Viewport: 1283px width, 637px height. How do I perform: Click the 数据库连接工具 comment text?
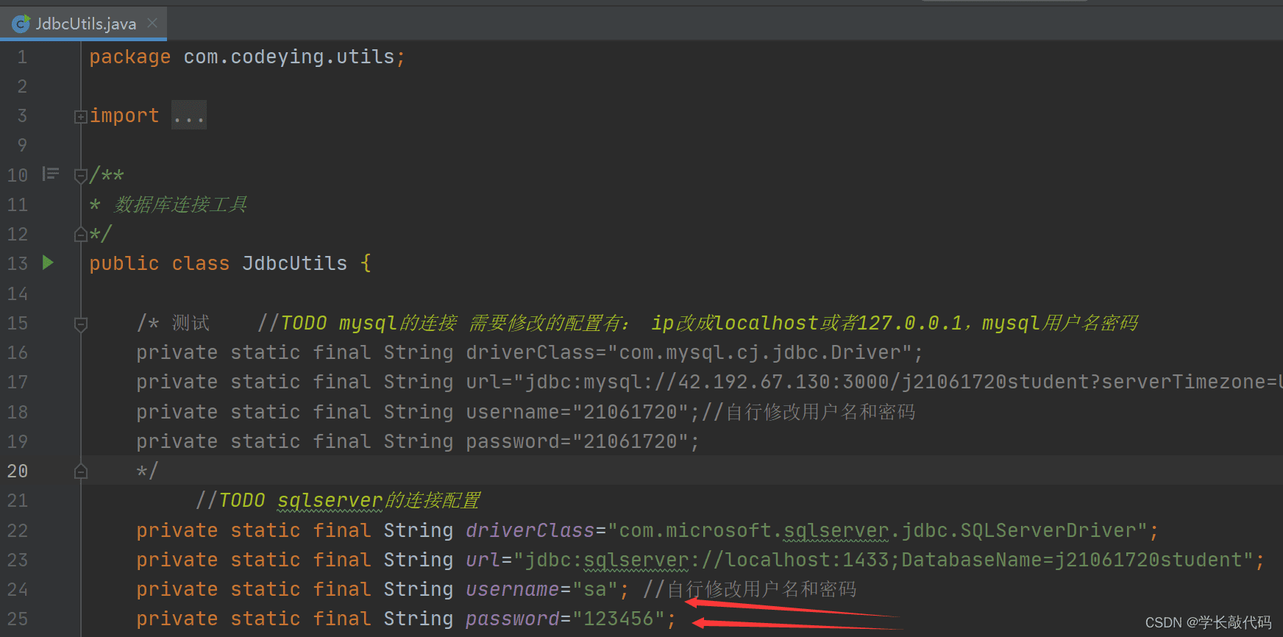pyautogui.click(x=180, y=204)
